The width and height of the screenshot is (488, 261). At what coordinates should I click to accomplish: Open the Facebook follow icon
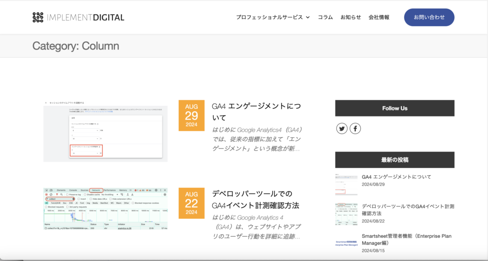coord(355,128)
